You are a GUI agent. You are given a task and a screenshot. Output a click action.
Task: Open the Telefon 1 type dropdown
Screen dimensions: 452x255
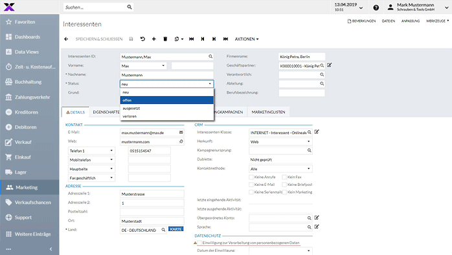click(x=111, y=150)
